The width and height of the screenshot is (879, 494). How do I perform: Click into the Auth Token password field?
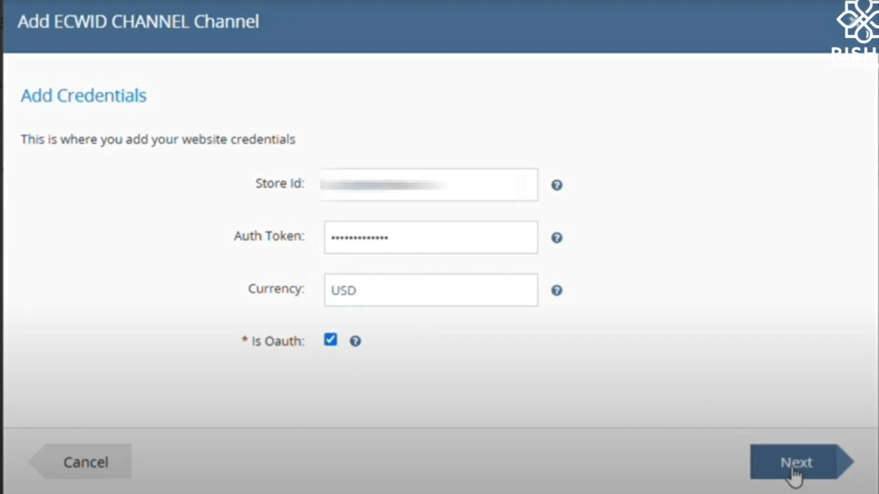[431, 238]
